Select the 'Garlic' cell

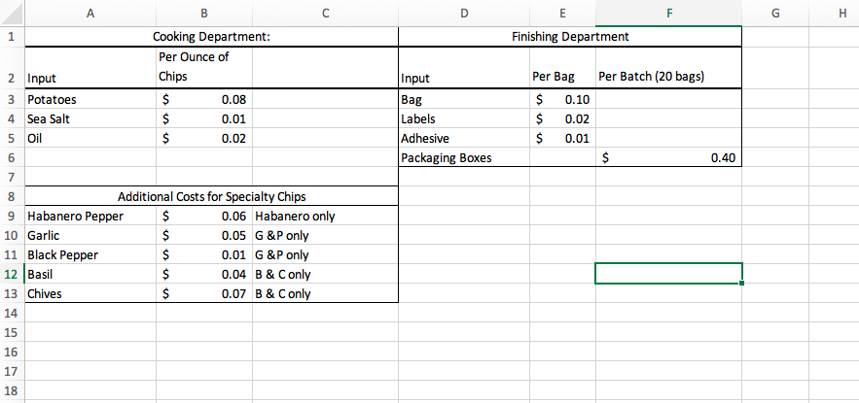pyautogui.click(x=90, y=235)
